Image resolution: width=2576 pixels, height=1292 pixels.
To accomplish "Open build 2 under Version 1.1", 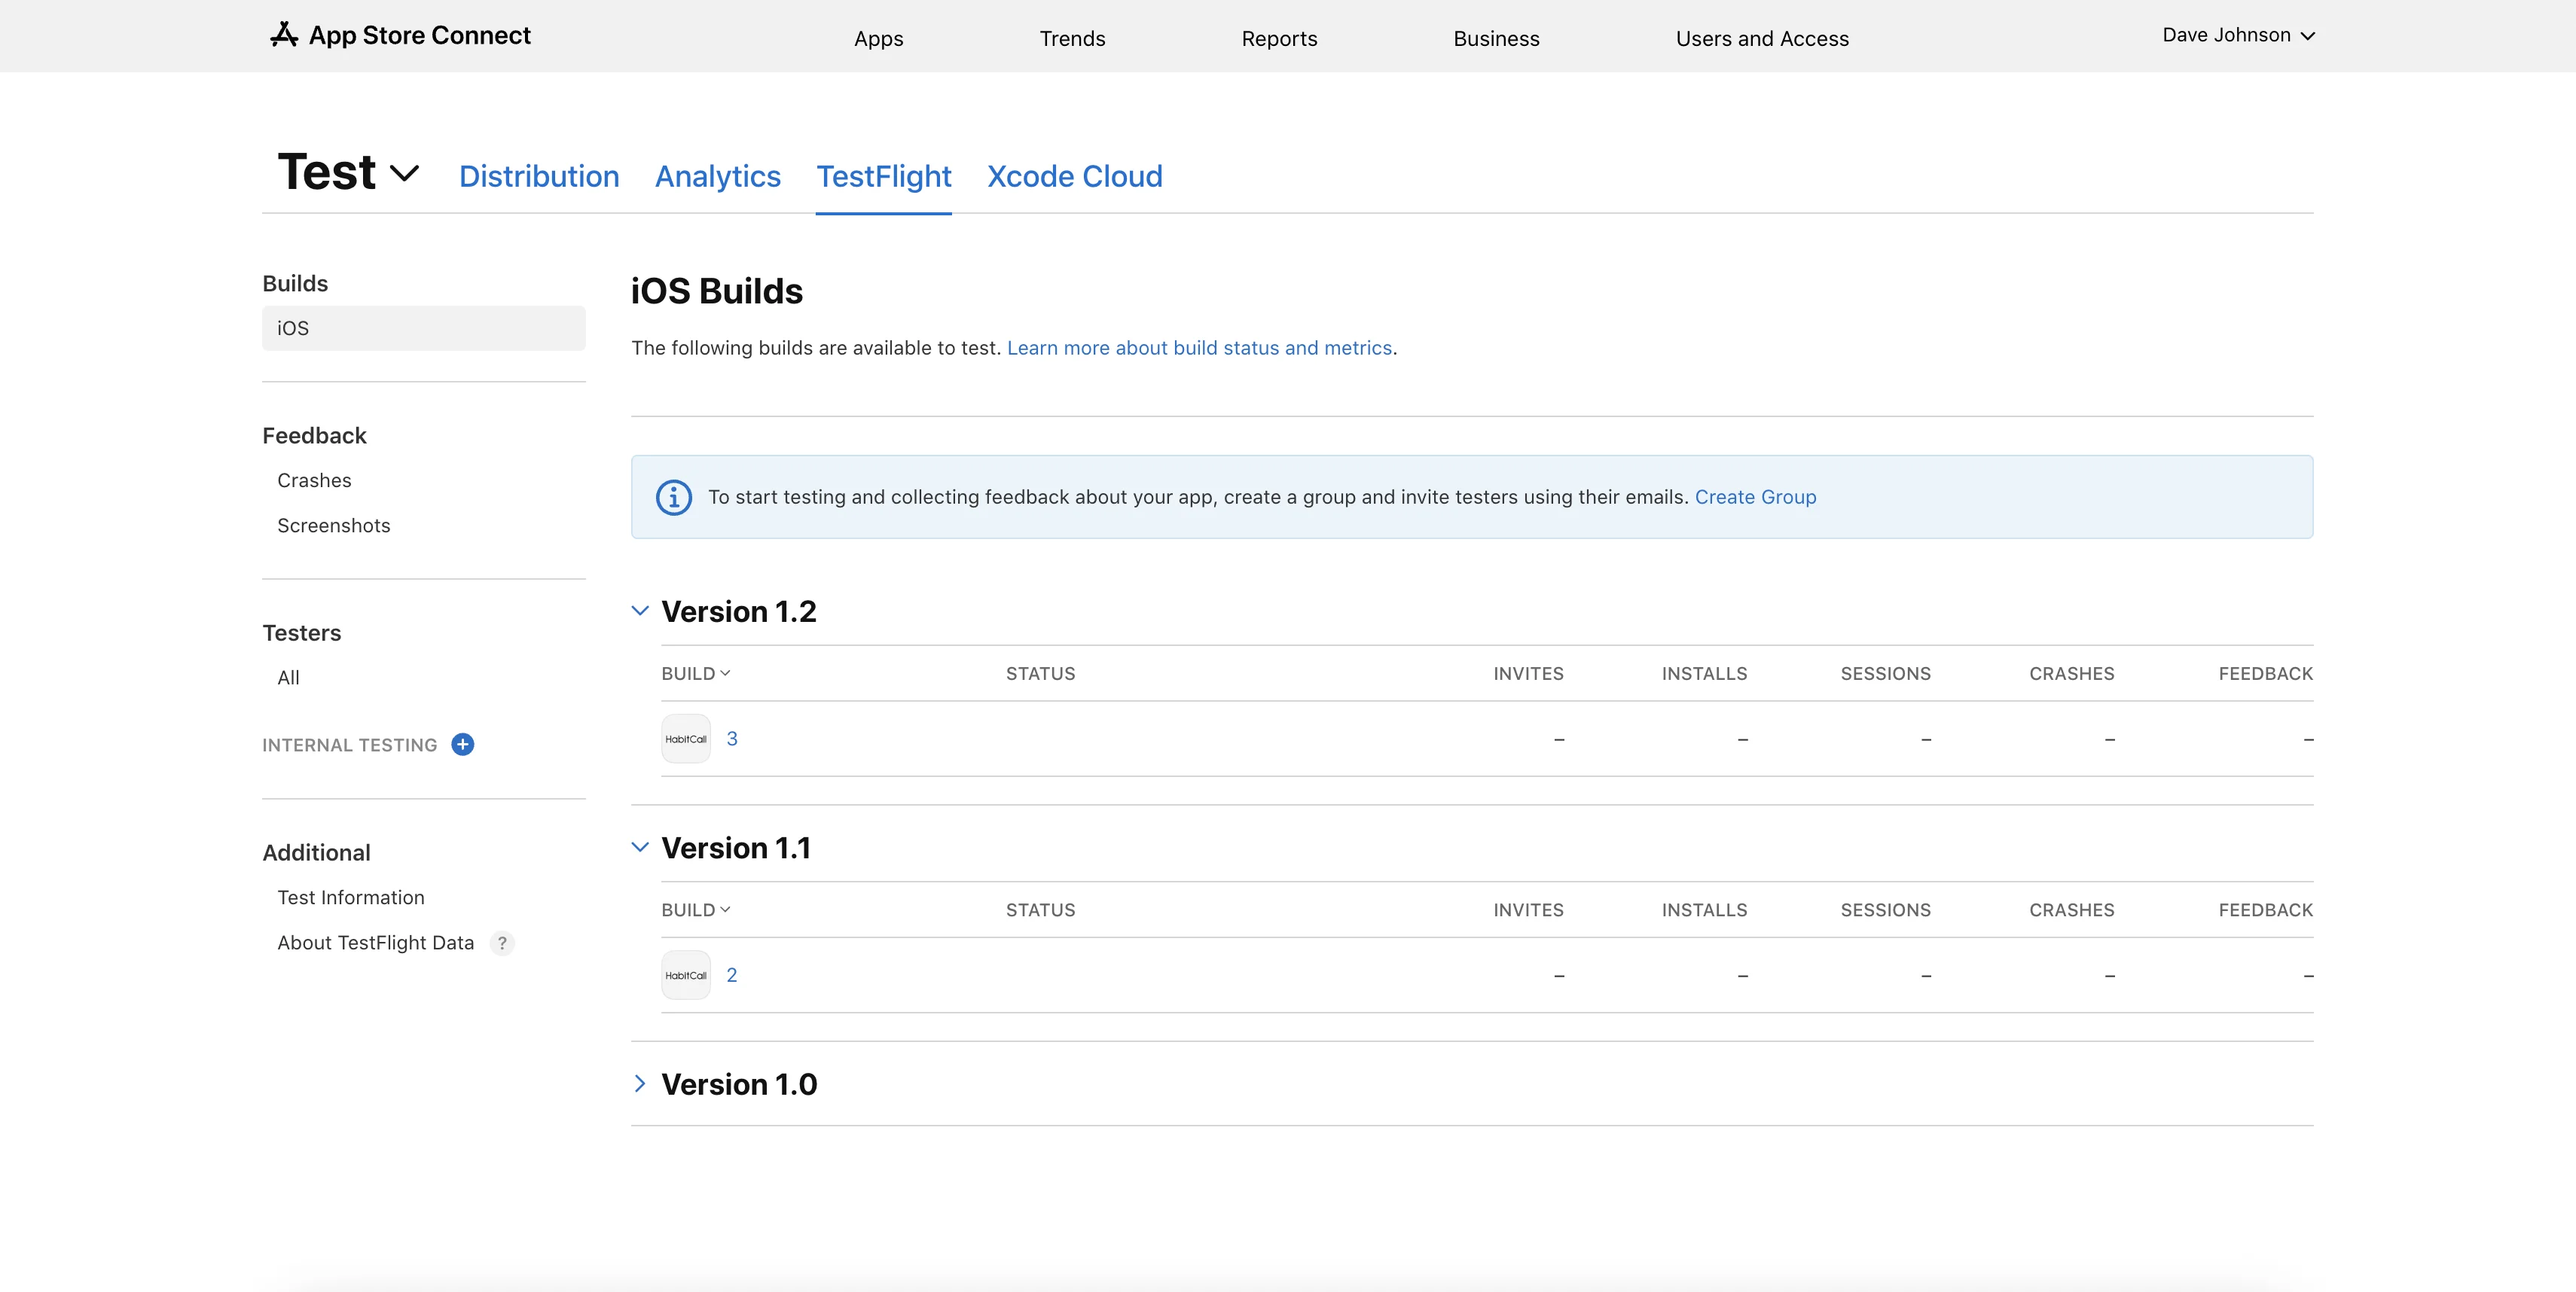I will tap(732, 975).
